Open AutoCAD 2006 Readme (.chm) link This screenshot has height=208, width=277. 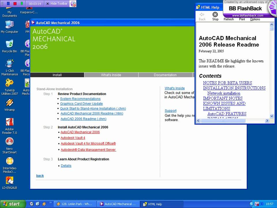pyautogui.click(x=83, y=119)
